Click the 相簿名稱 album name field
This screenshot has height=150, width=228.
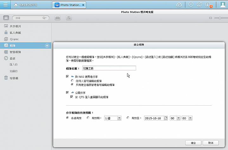click(109, 68)
